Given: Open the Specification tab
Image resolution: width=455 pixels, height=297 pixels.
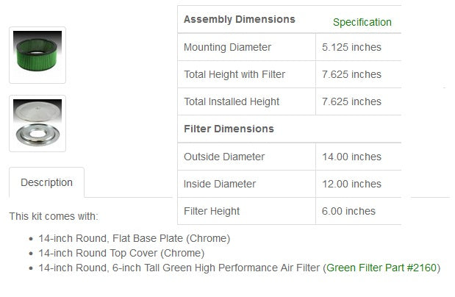Looking at the screenshot, I should [x=362, y=22].
